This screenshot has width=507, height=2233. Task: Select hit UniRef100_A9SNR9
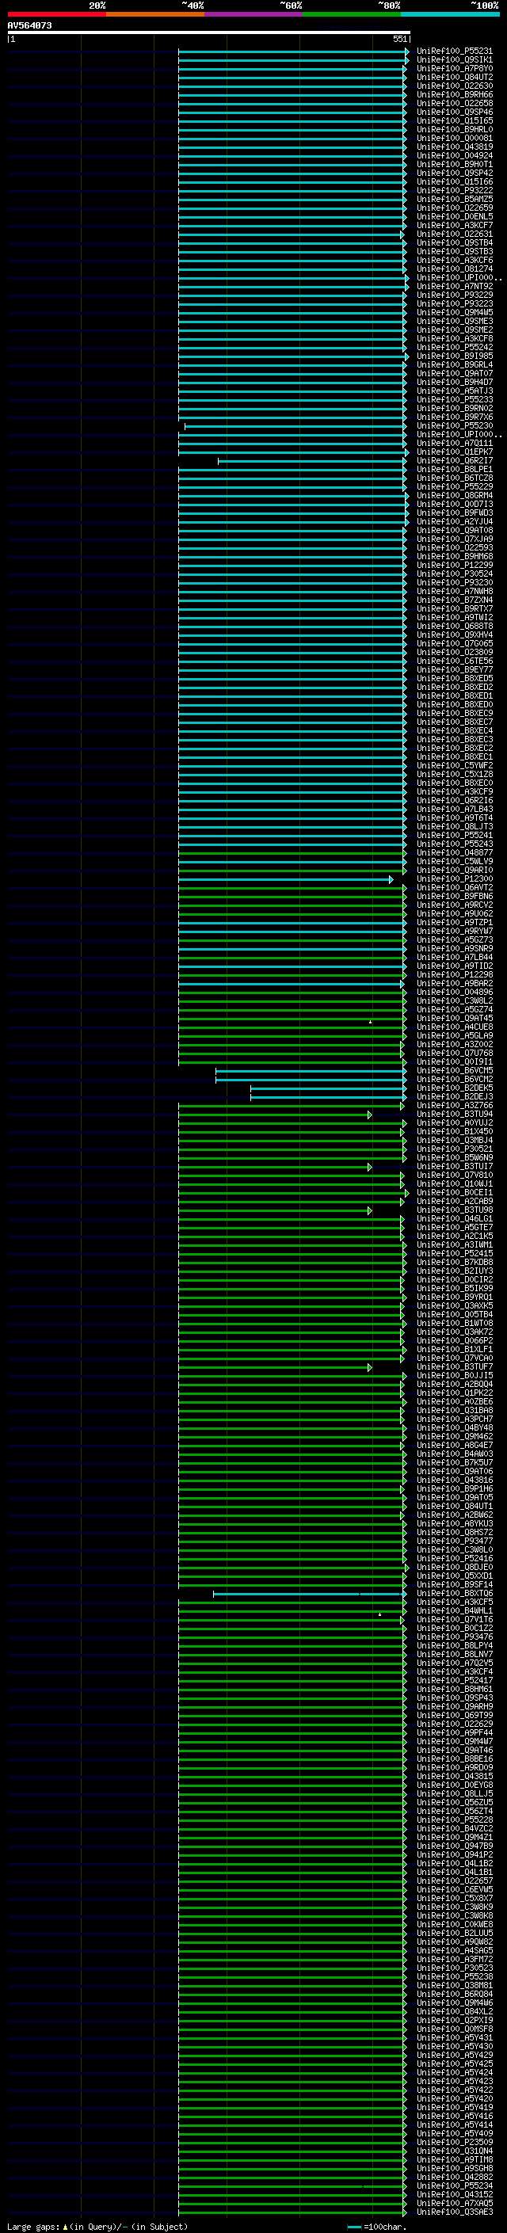455,949
